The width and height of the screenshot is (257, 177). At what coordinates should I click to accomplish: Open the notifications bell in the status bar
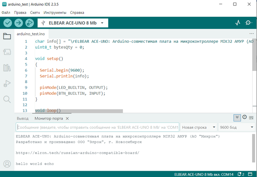(x=241, y=174)
